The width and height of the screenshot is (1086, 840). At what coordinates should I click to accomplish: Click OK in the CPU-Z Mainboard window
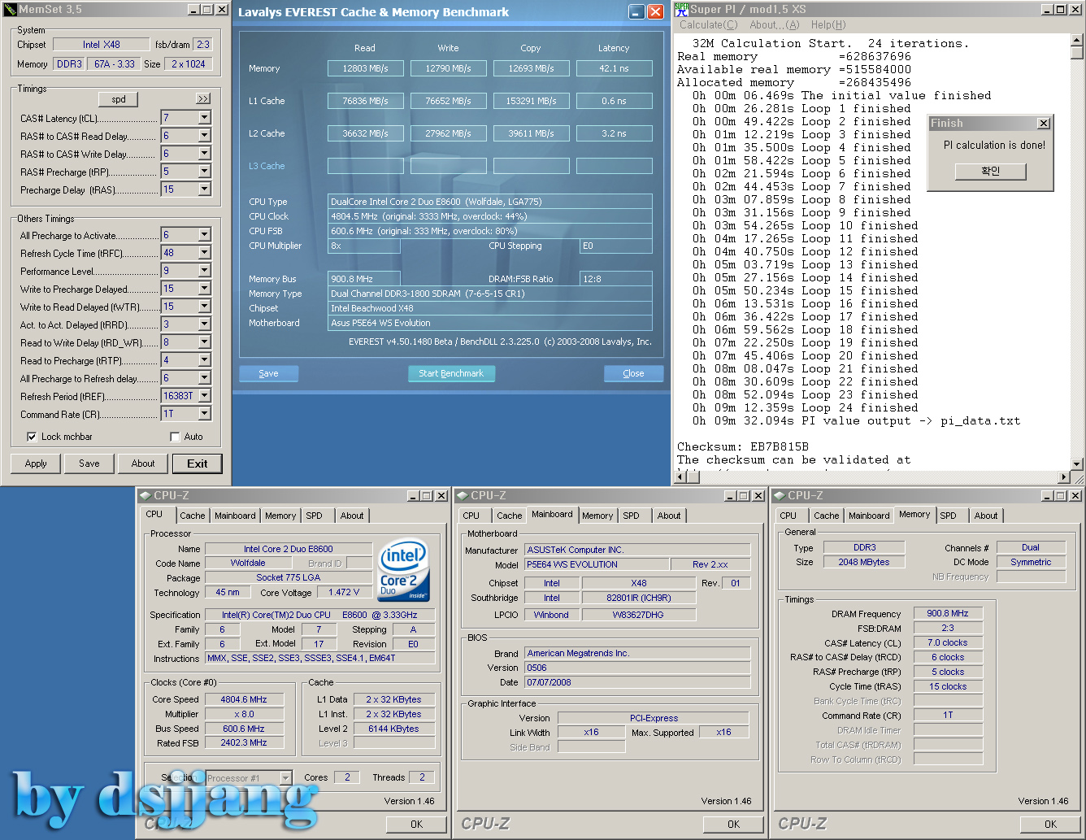[733, 824]
